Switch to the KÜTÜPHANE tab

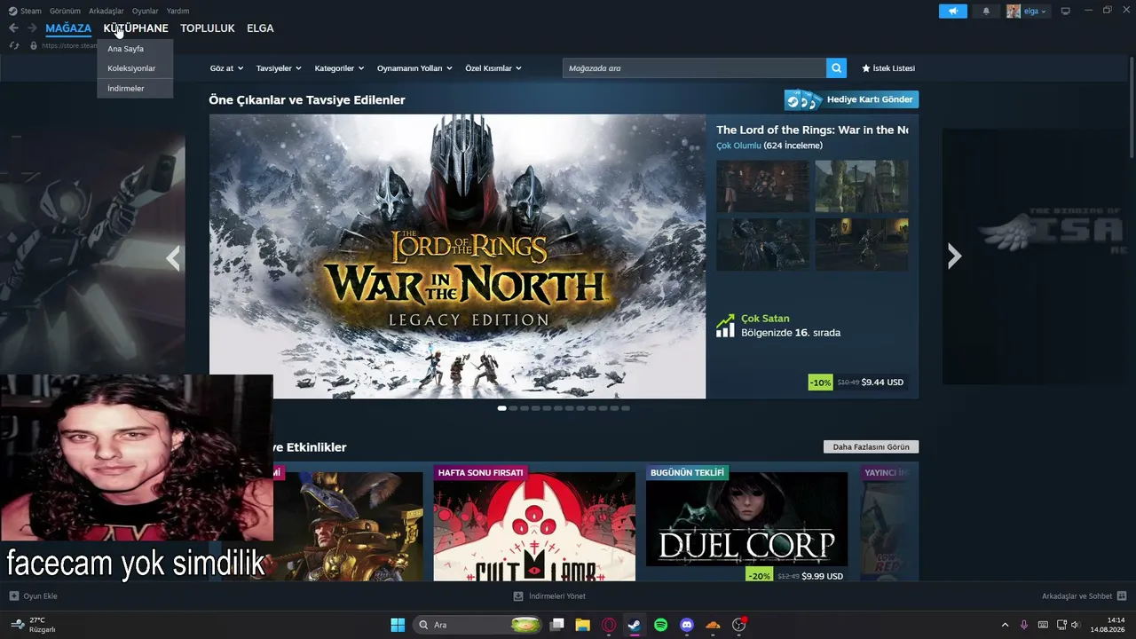pyautogui.click(x=136, y=28)
